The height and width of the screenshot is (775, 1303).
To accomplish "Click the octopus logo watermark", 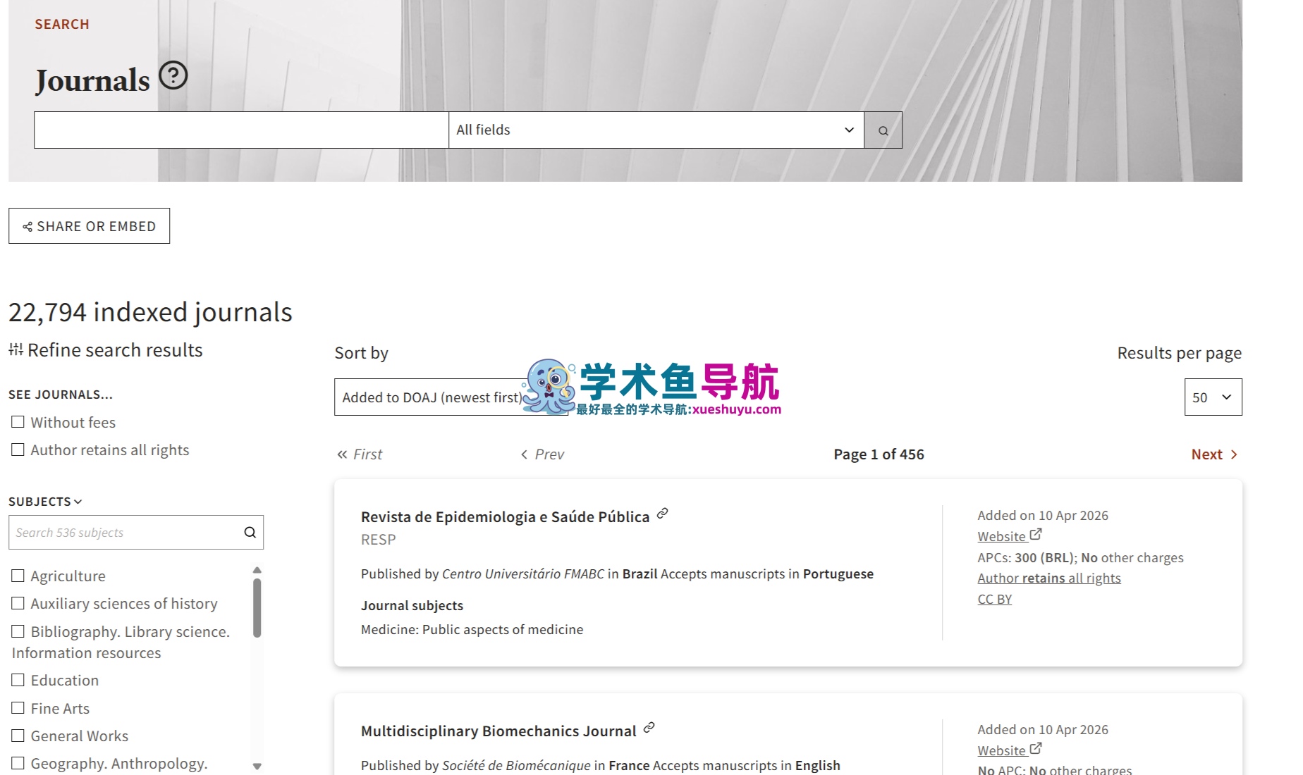I will [549, 386].
